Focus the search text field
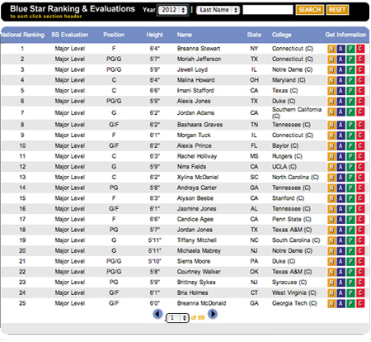The width and height of the screenshot is (371, 342). pos(268,10)
